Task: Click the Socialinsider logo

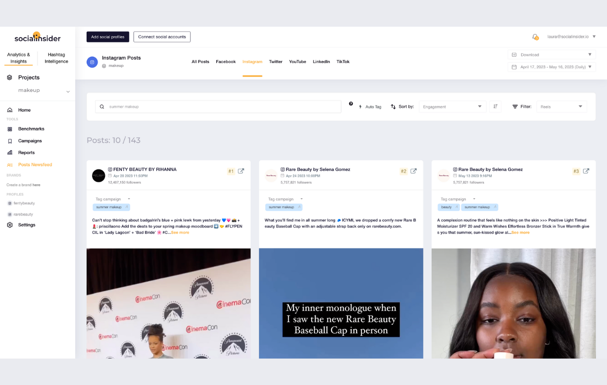Action: [38, 38]
